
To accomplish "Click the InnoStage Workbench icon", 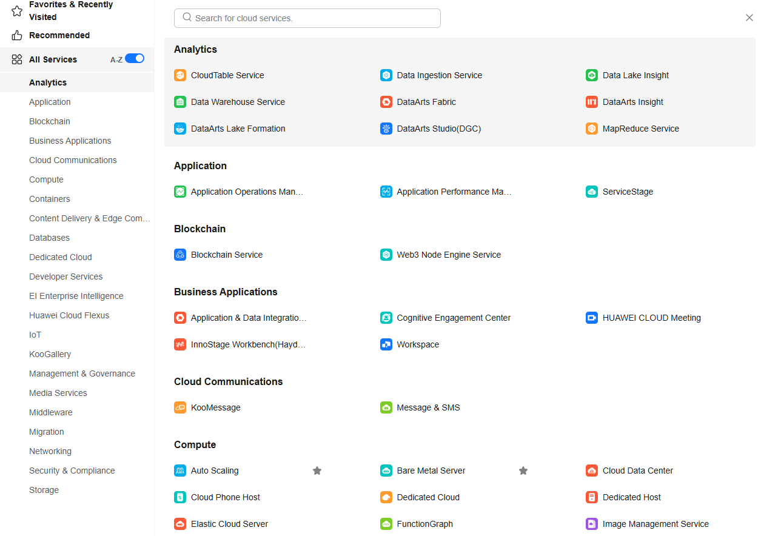I will point(180,344).
